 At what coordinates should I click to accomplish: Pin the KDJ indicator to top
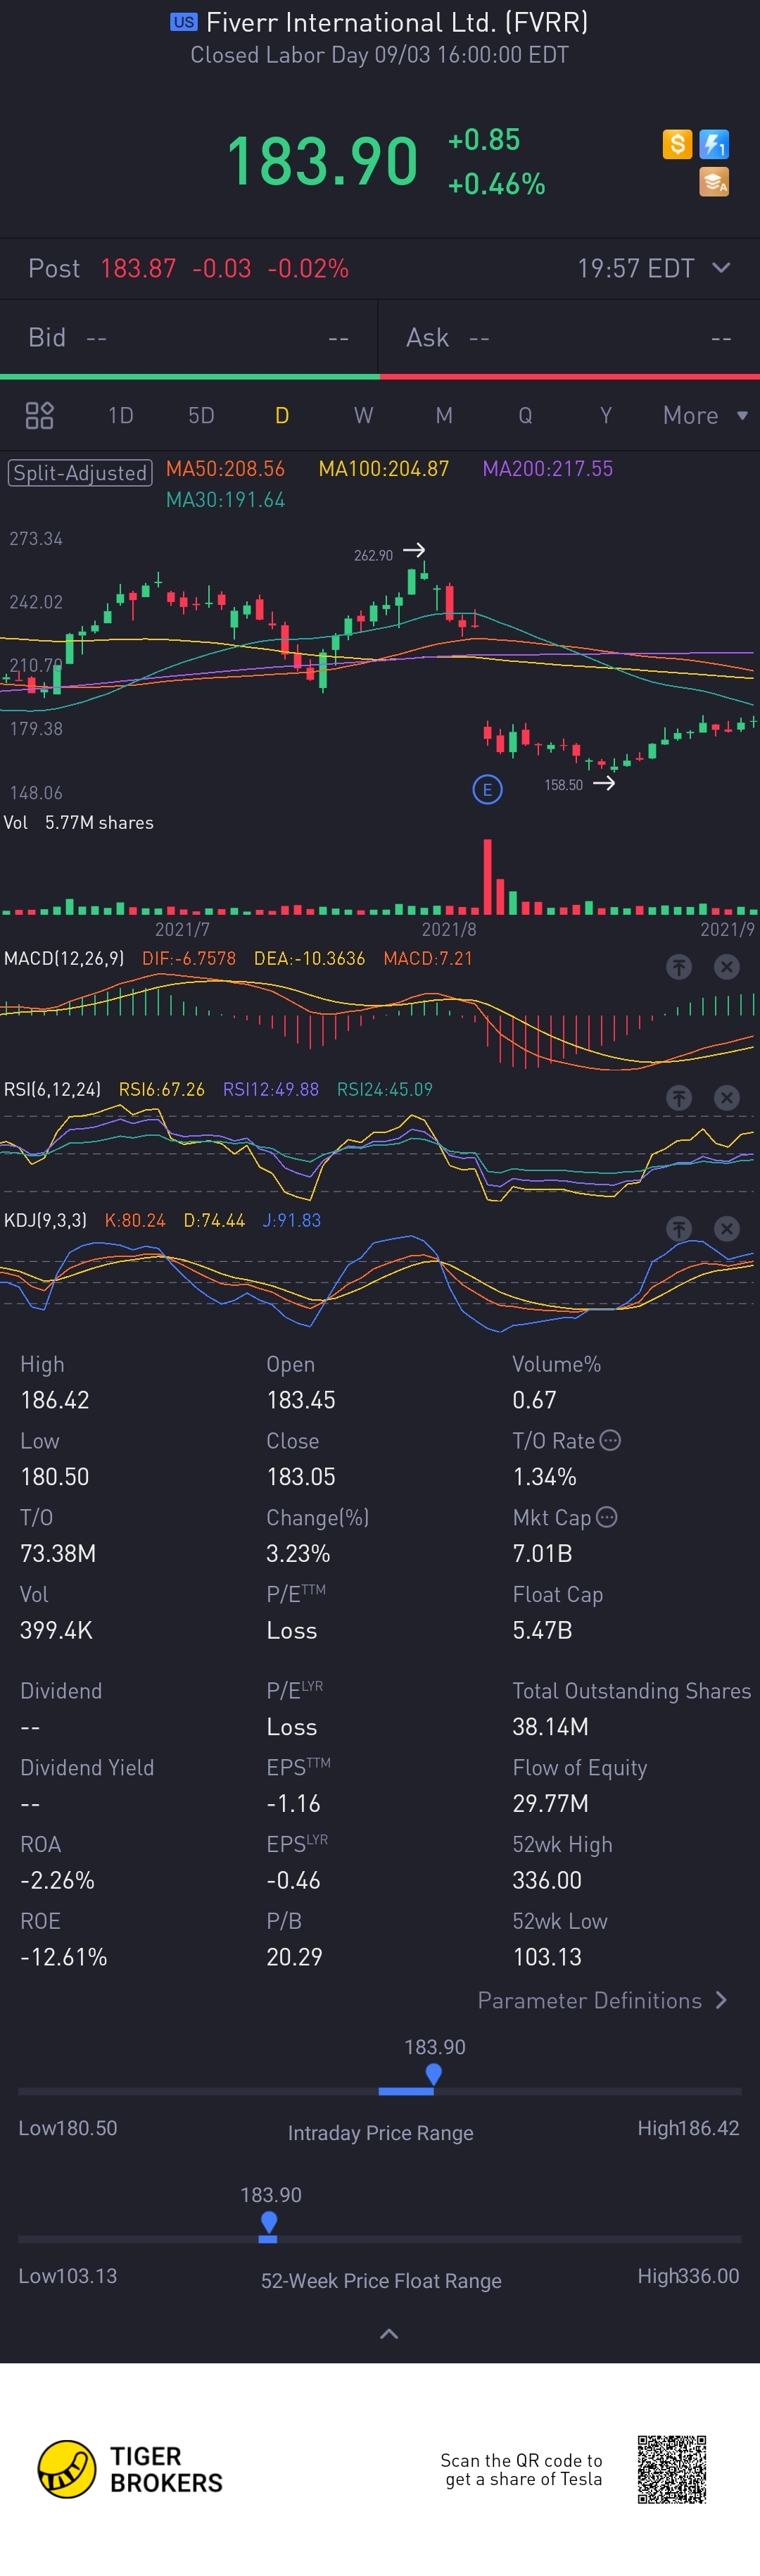coord(679,1228)
